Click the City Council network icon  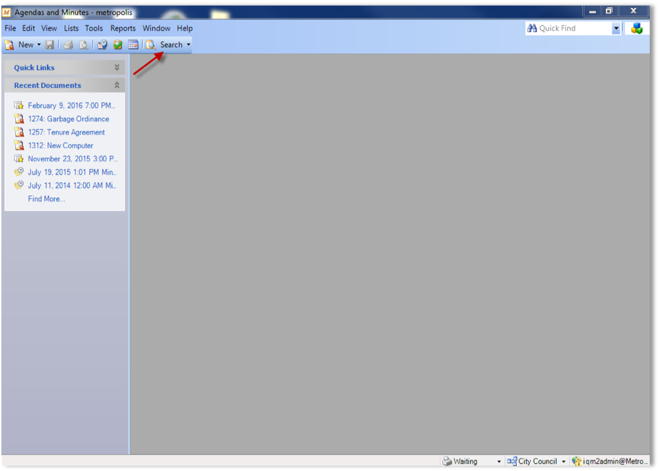[x=512, y=461]
